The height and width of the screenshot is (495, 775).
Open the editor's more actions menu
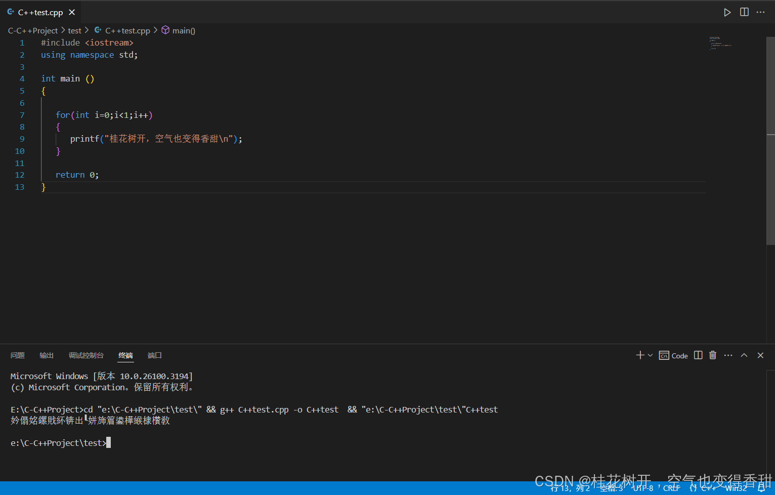[x=760, y=12]
